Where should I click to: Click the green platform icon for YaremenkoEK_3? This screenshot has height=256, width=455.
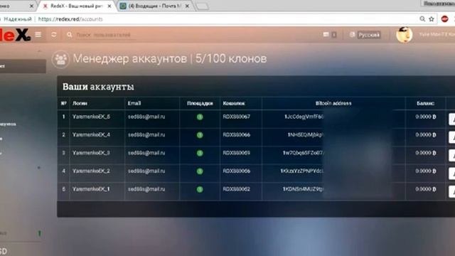pyautogui.click(x=200, y=153)
